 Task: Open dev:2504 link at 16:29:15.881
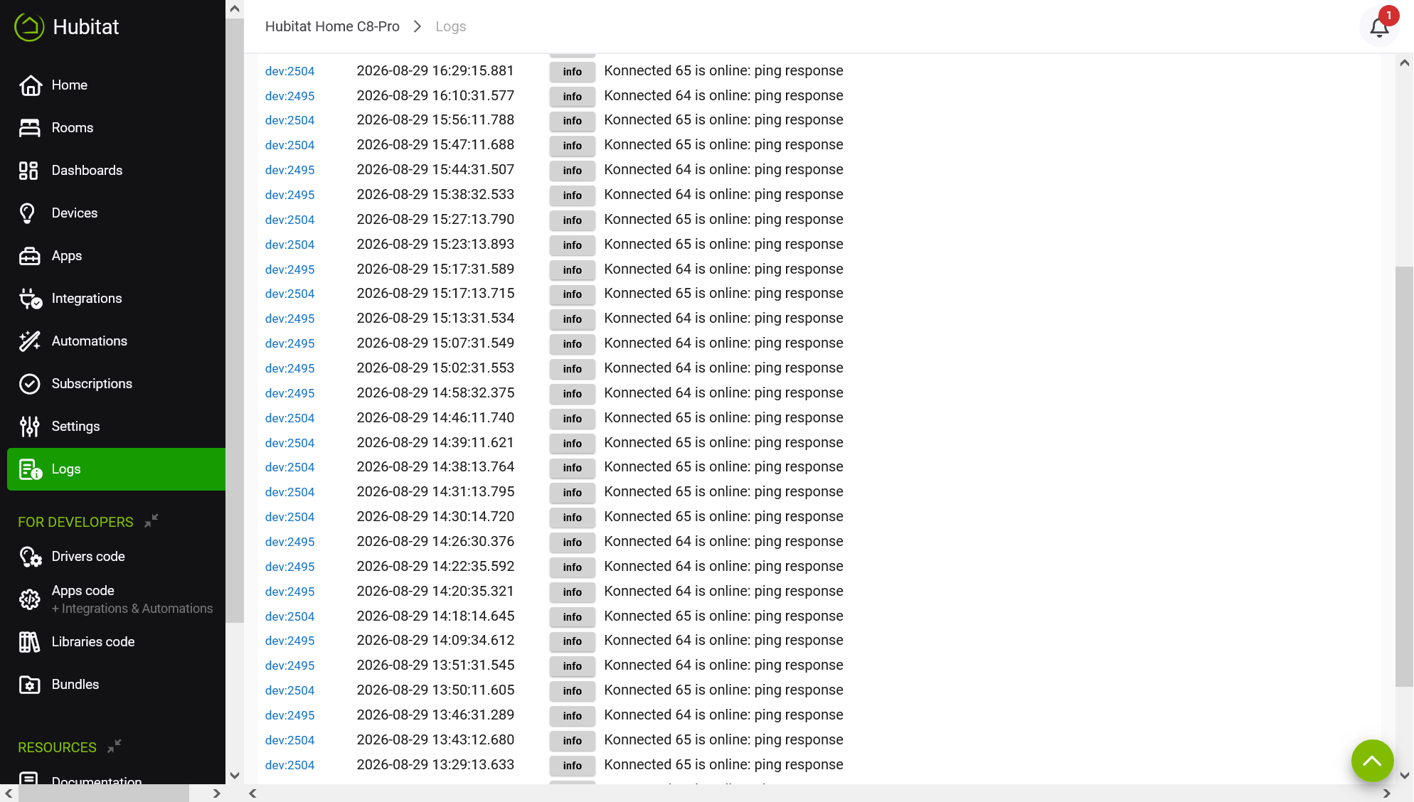pyautogui.click(x=289, y=71)
